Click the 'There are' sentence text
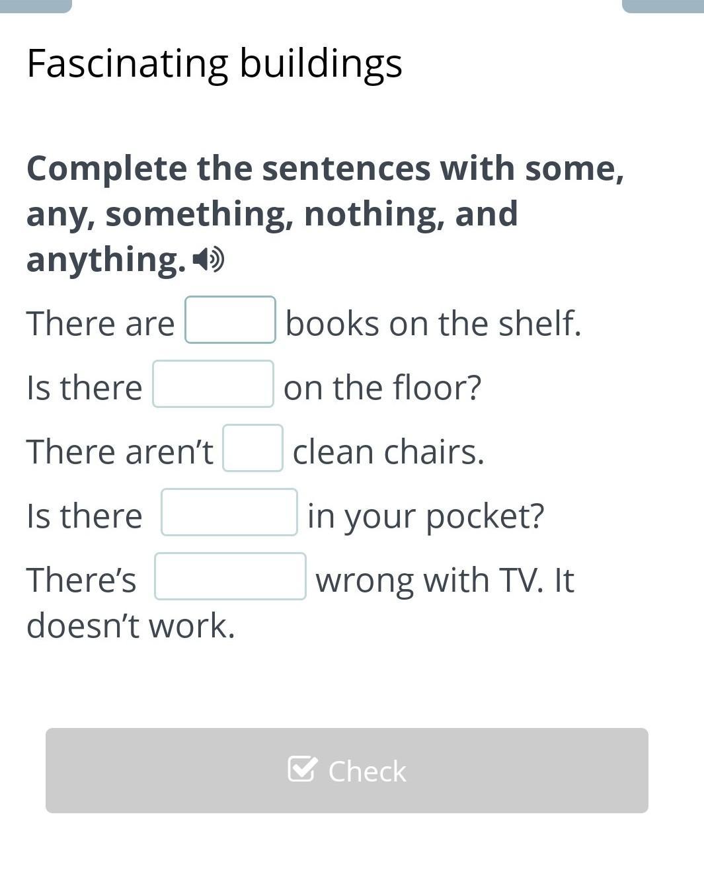 coord(100,324)
